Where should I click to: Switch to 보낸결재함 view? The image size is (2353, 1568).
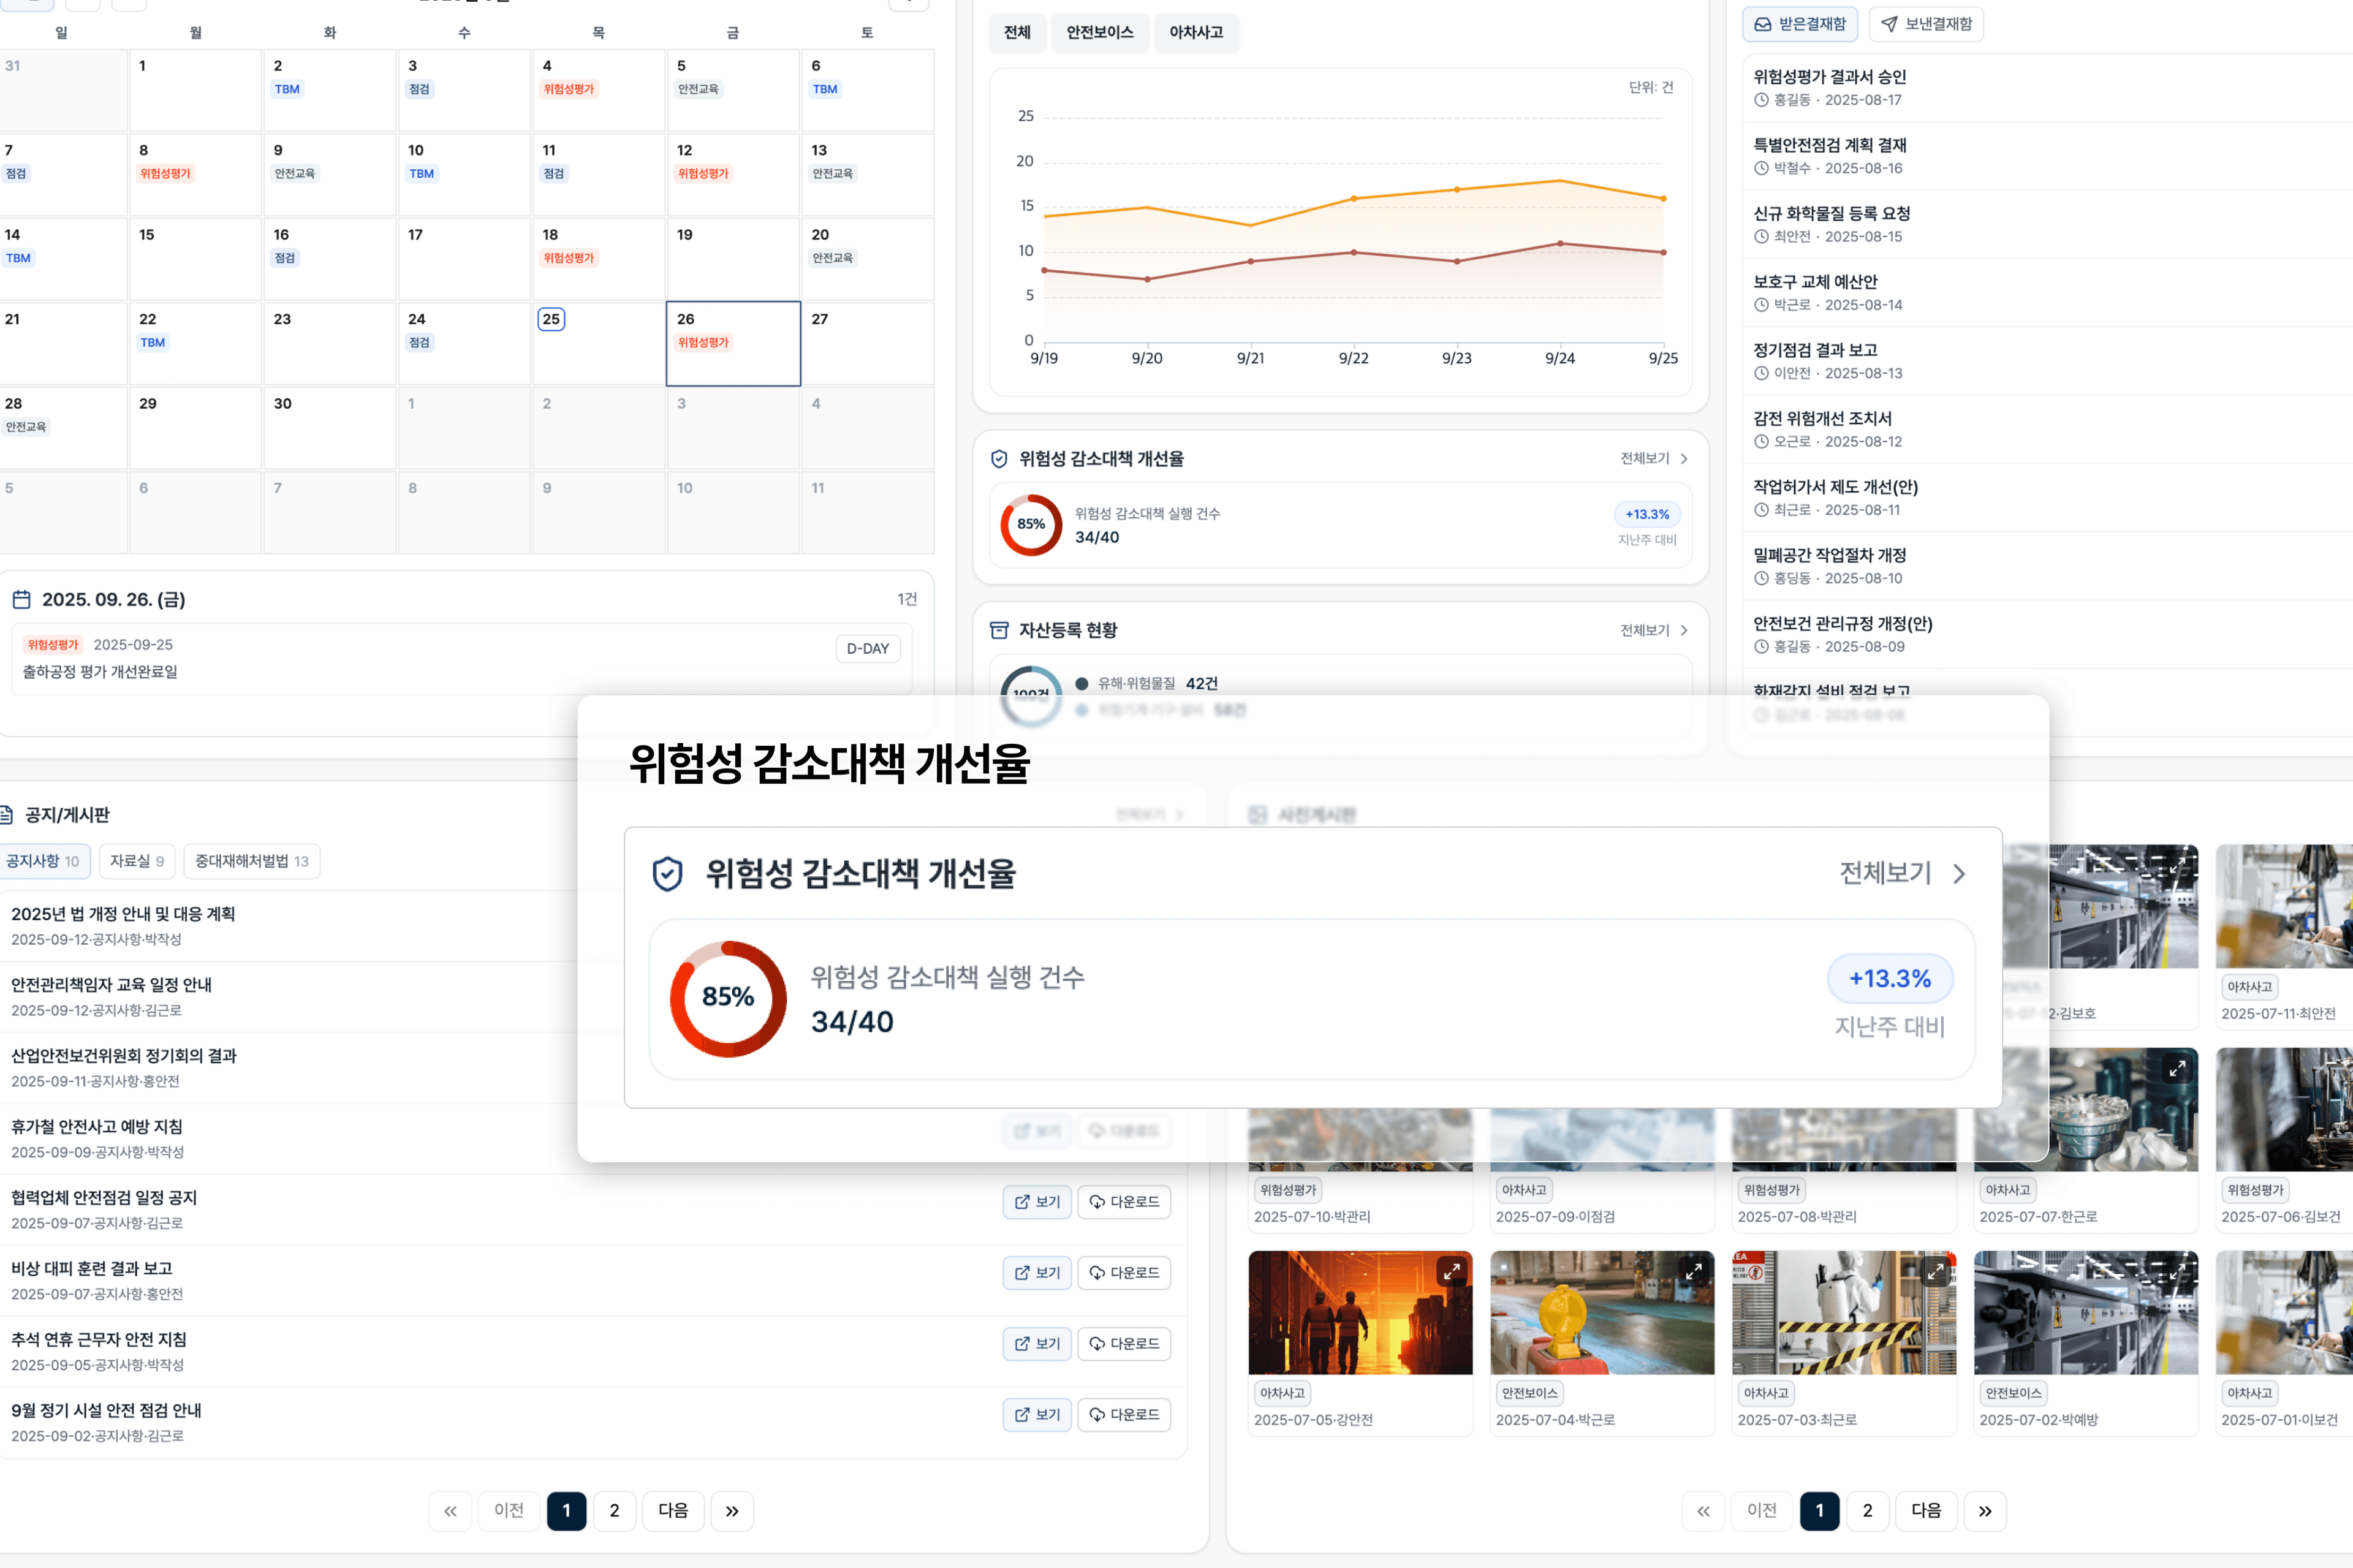click(x=1925, y=24)
